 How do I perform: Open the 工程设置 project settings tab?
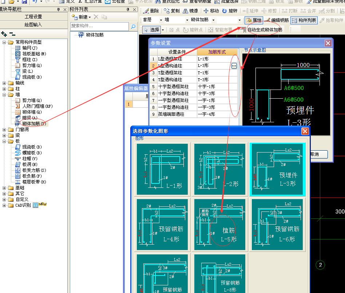[33, 17]
